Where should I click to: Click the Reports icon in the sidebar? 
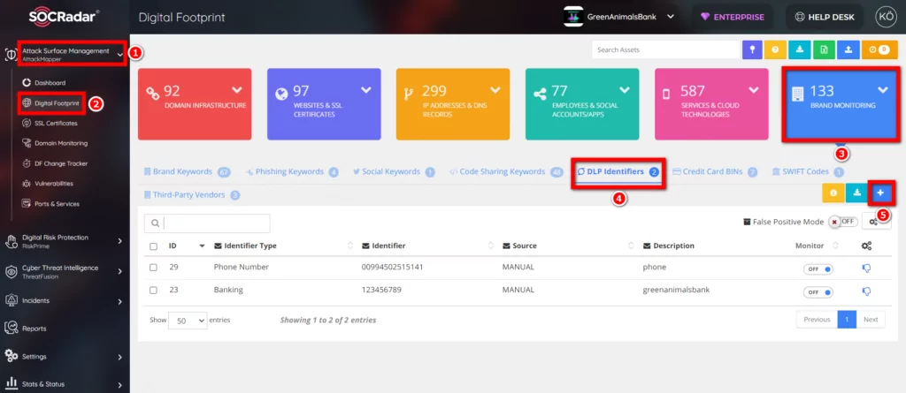tap(11, 328)
